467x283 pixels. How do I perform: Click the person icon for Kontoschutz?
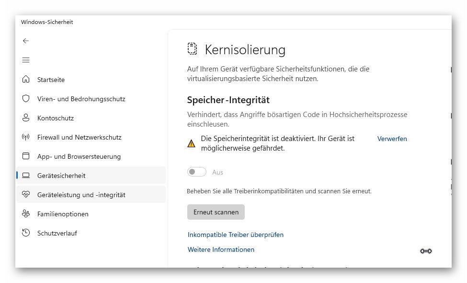[x=26, y=118]
